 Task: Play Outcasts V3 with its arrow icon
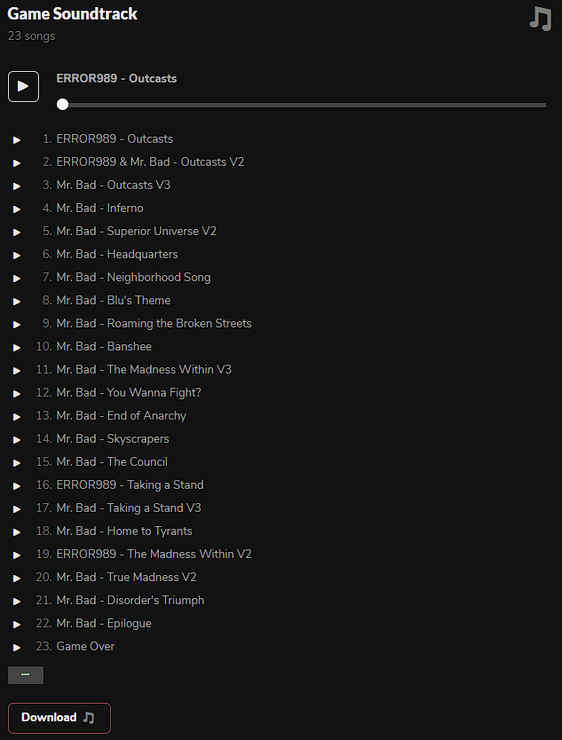click(x=17, y=186)
